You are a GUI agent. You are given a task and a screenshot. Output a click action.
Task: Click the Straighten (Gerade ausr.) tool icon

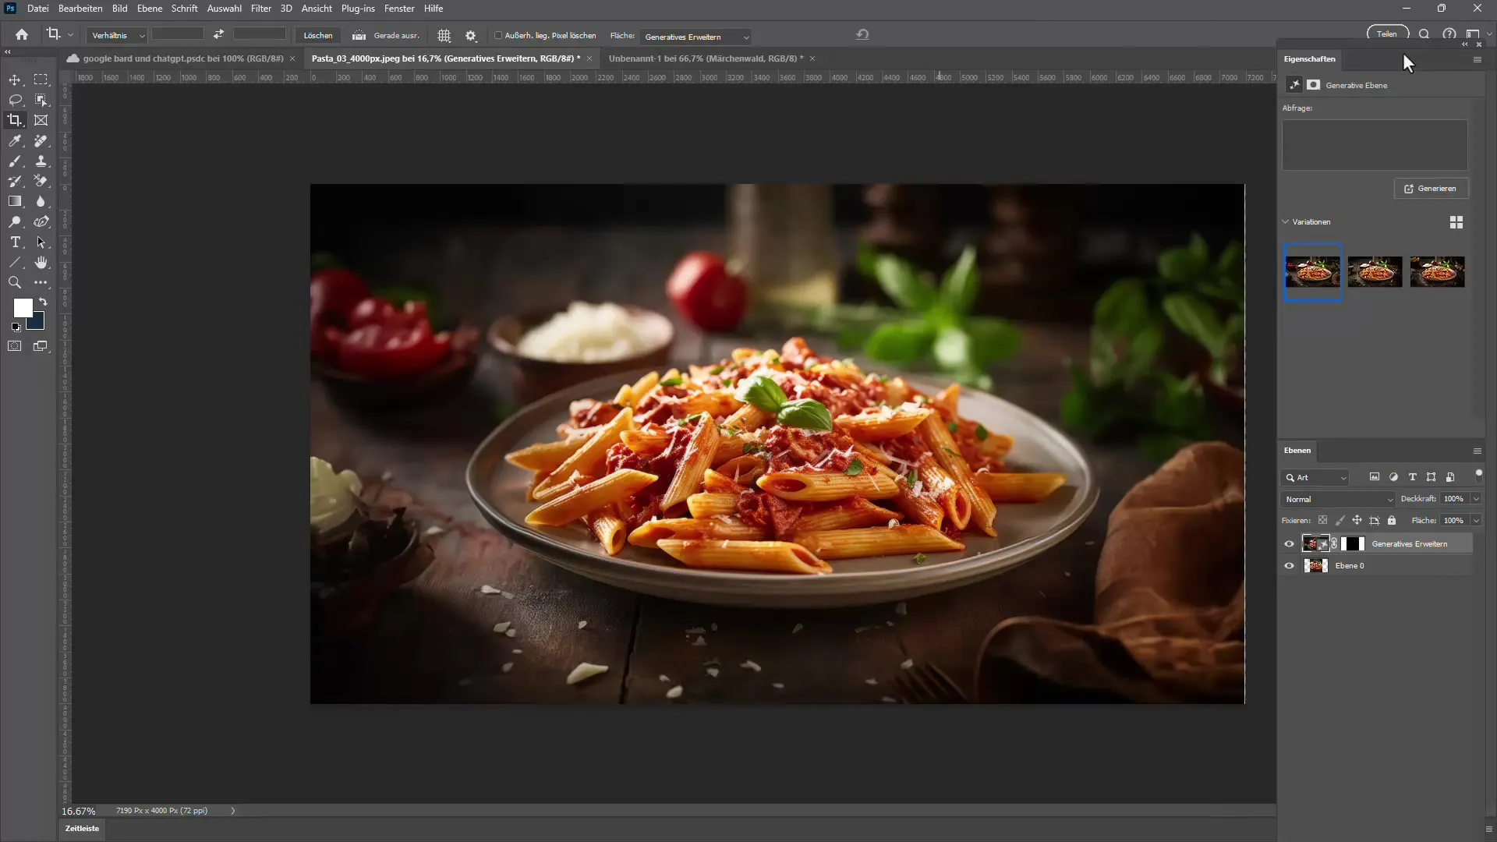click(359, 35)
